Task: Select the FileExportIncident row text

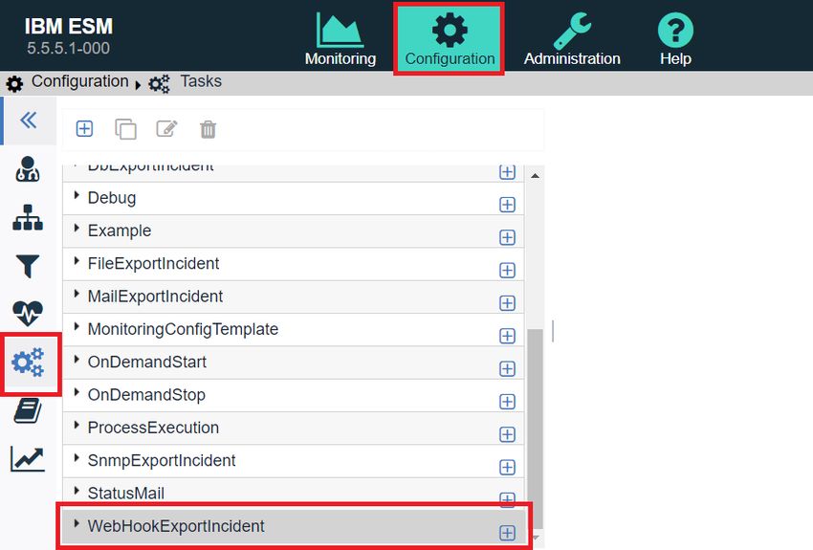Action: click(x=153, y=263)
